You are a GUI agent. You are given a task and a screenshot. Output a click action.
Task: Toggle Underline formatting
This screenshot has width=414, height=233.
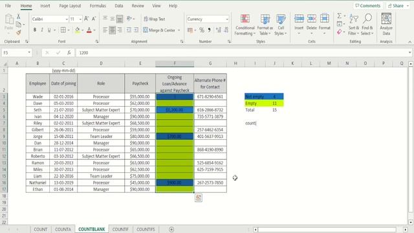[x=49, y=30]
